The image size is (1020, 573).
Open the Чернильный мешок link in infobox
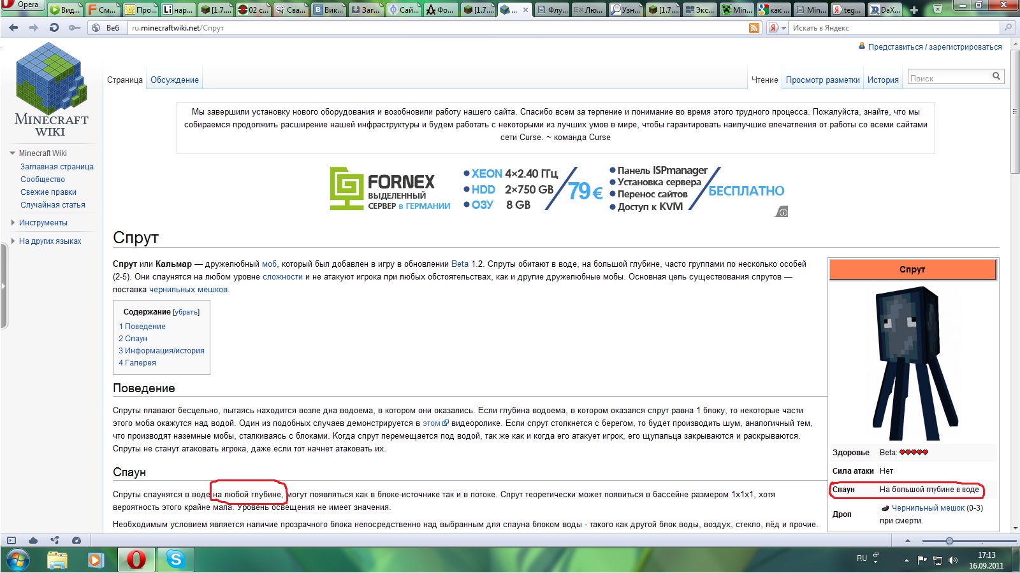click(x=928, y=508)
